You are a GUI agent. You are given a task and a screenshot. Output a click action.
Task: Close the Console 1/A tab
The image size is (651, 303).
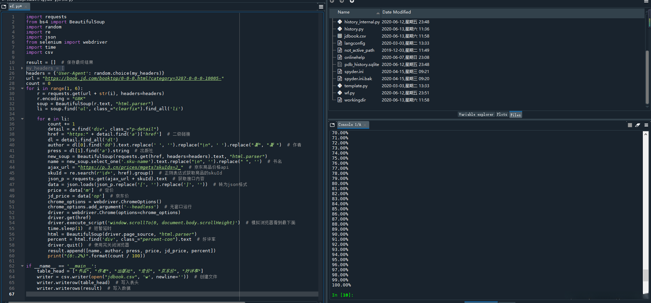(365, 125)
